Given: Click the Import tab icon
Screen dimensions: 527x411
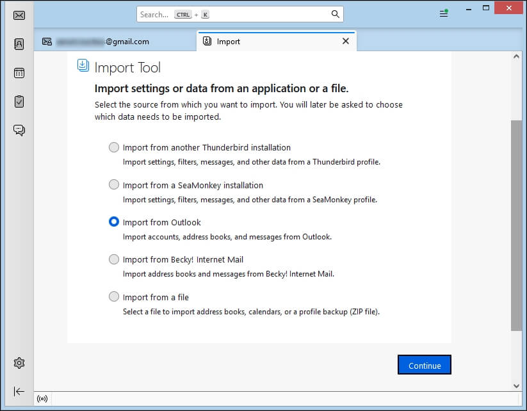Looking at the screenshot, I should tap(207, 41).
